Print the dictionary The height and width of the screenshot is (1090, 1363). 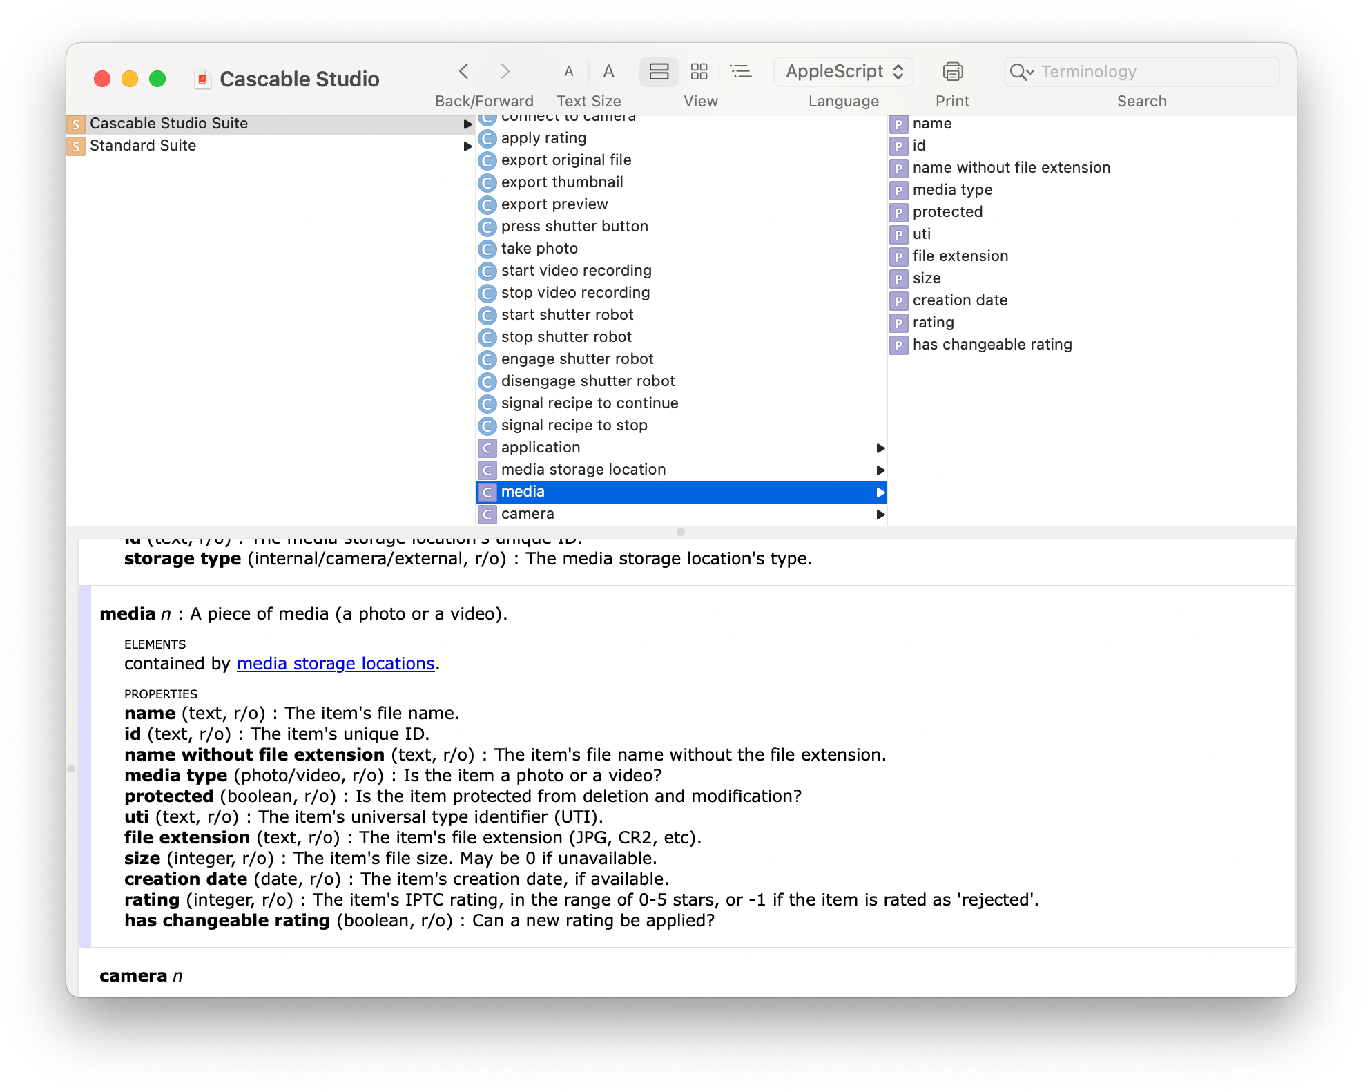[x=953, y=71]
